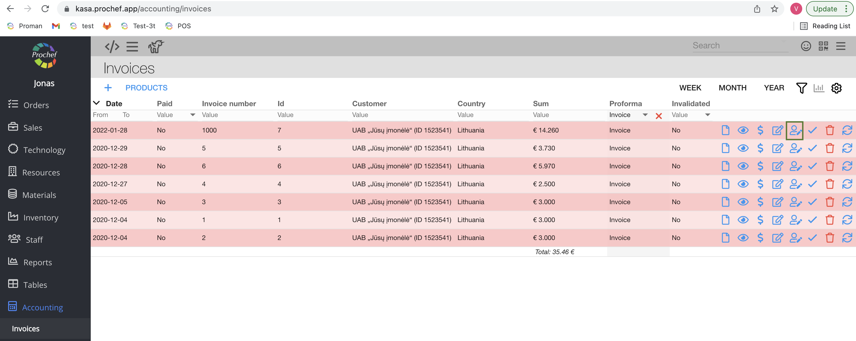Image resolution: width=856 pixels, height=341 pixels.
Task: Click the dollar payment icon for invoice 1000
Action: 760,130
